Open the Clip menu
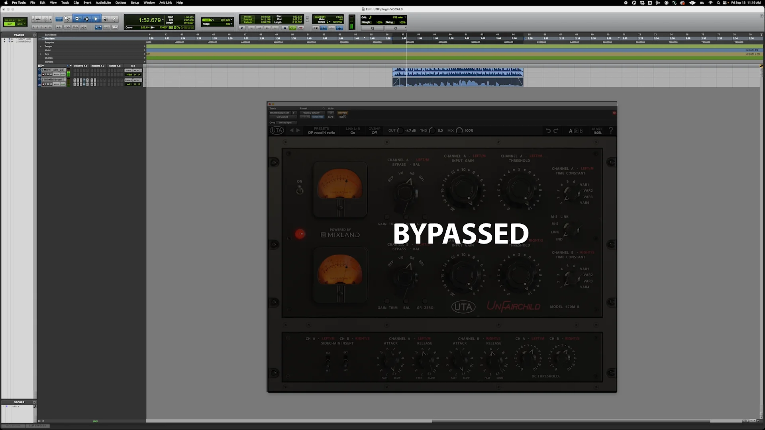The width and height of the screenshot is (765, 430). click(76, 3)
